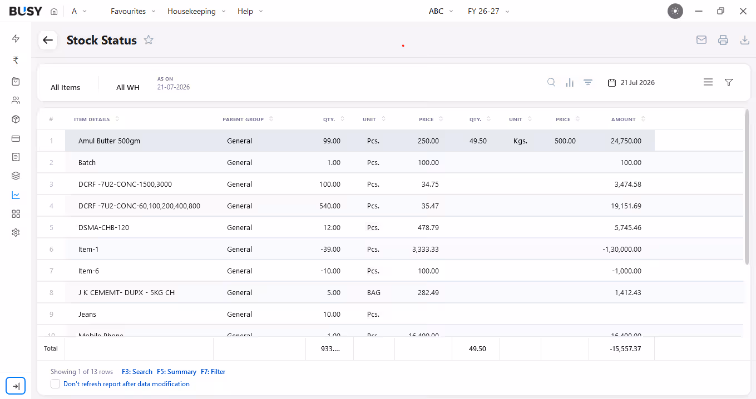Open the calendar icon beside 21 Jul 2026

(x=612, y=83)
